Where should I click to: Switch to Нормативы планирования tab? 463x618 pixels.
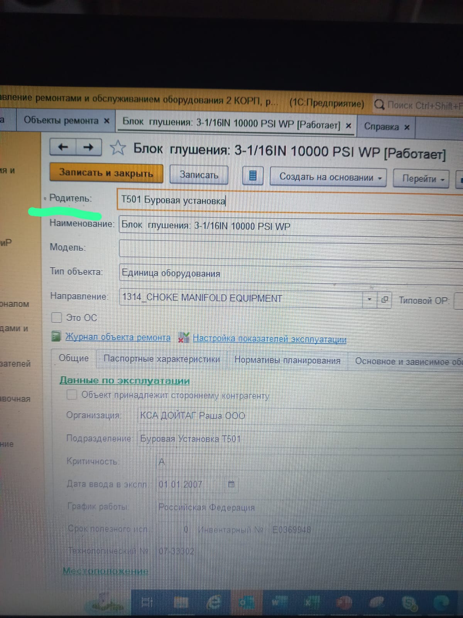click(x=287, y=361)
